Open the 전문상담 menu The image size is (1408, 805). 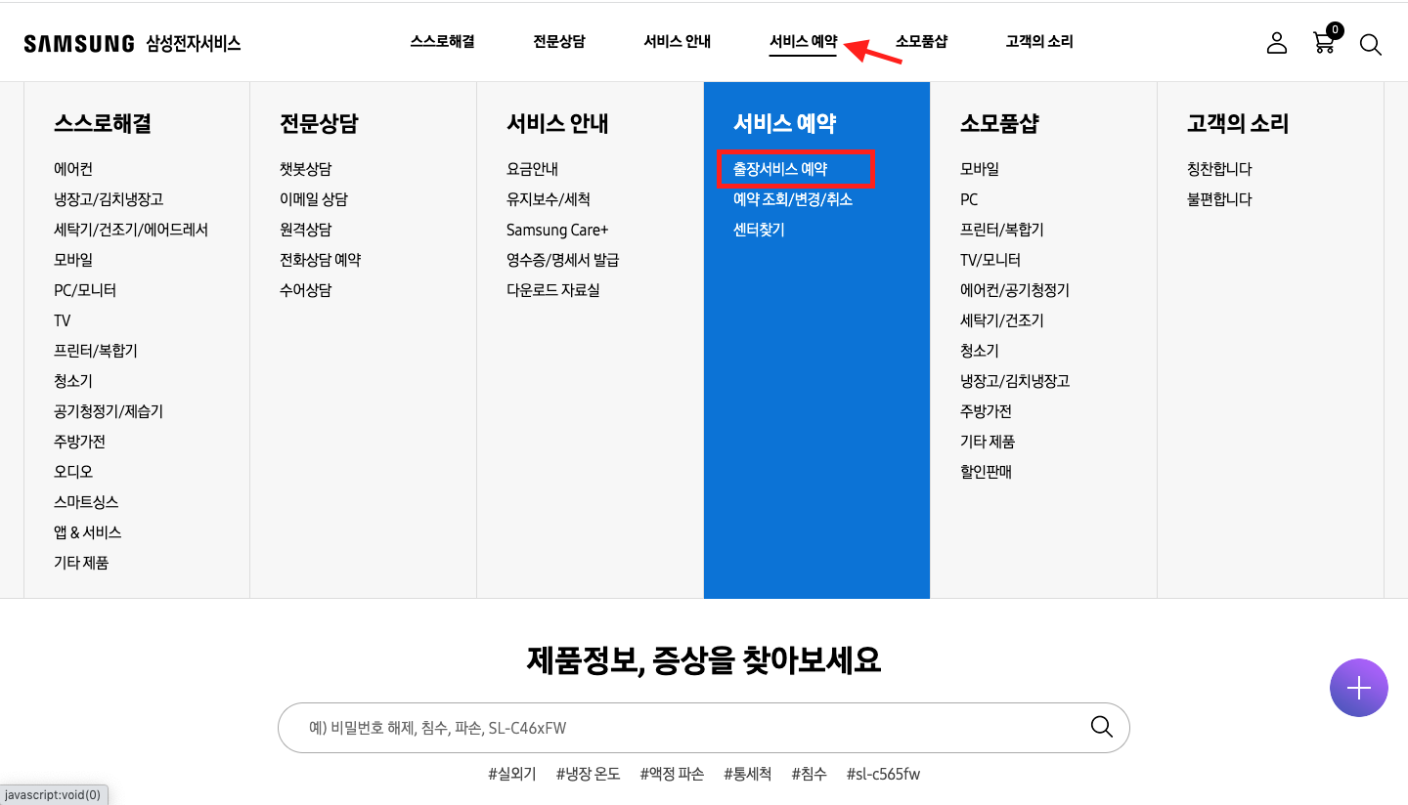(558, 41)
